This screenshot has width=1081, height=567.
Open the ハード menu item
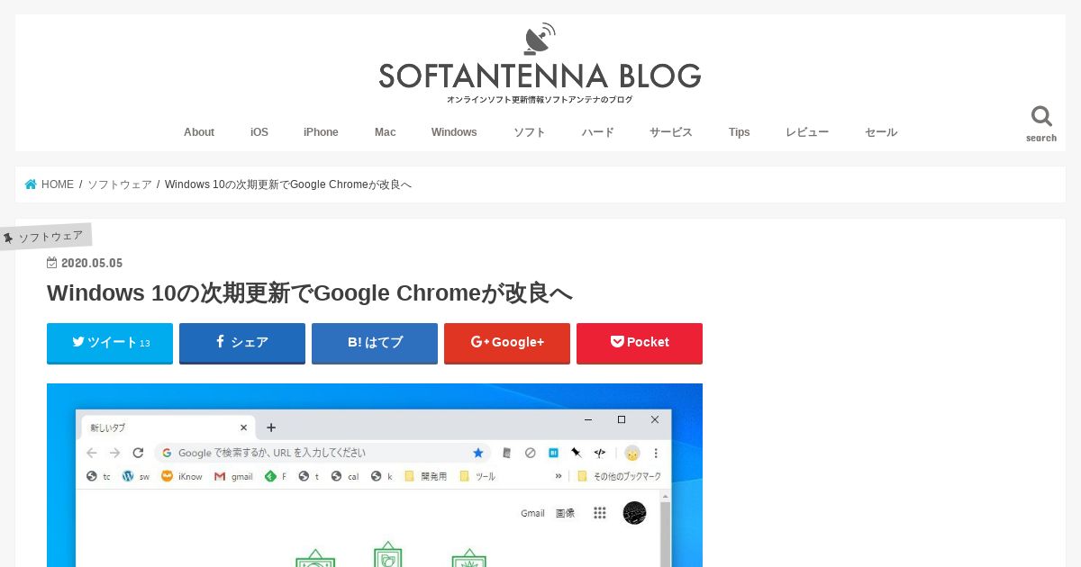597,132
